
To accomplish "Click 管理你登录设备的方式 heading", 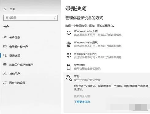I will pos(84,18).
